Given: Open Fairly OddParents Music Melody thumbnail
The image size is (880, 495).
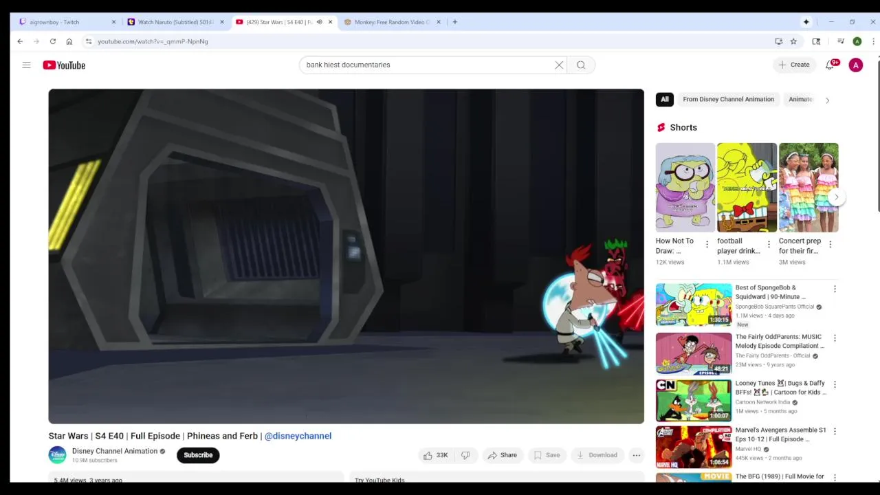Looking at the screenshot, I should [x=694, y=353].
